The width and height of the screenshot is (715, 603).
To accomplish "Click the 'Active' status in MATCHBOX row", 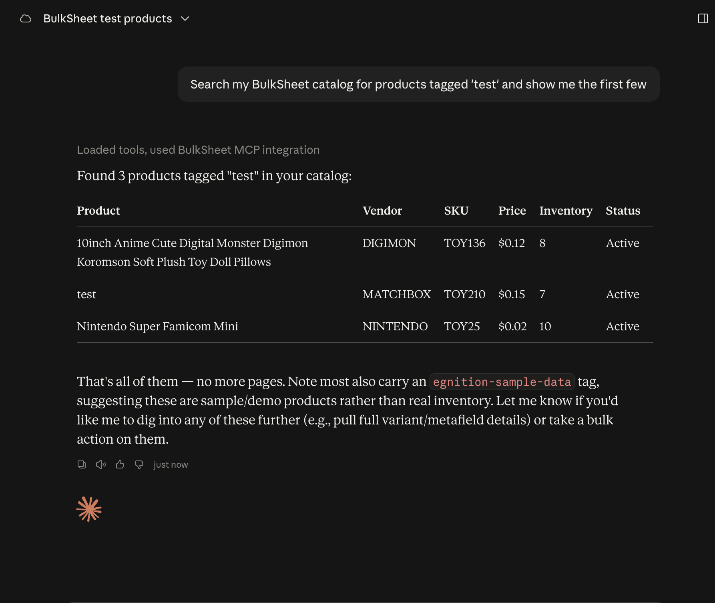I will [x=623, y=294].
